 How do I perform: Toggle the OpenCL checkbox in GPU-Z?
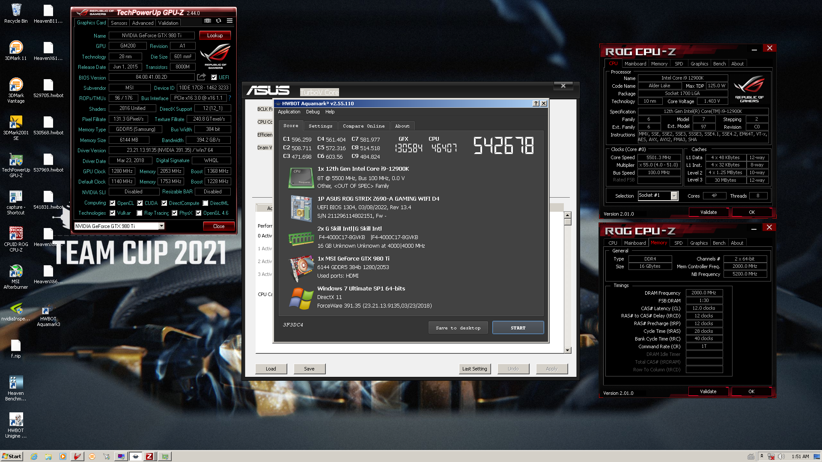coord(113,203)
